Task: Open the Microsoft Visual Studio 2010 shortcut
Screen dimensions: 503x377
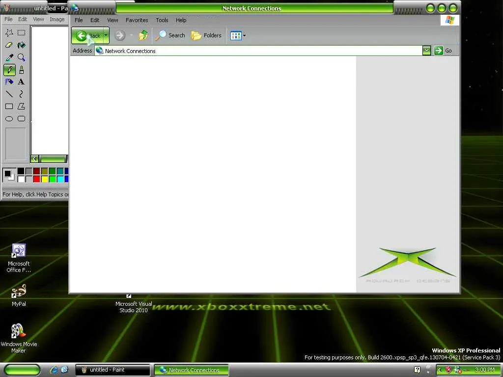Action: click(x=134, y=303)
